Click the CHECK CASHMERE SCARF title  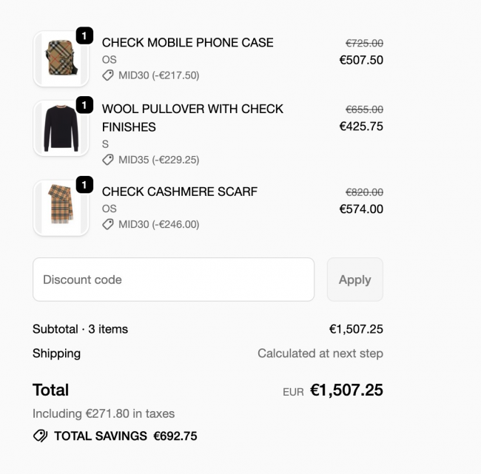[x=179, y=192]
